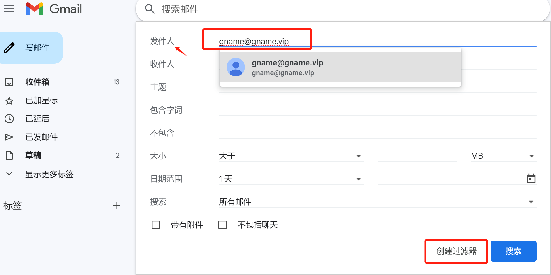The image size is (551, 275).
Task: Select the gname@gname.vip contact suggestion
Action: pyautogui.click(x=340, y=67)
